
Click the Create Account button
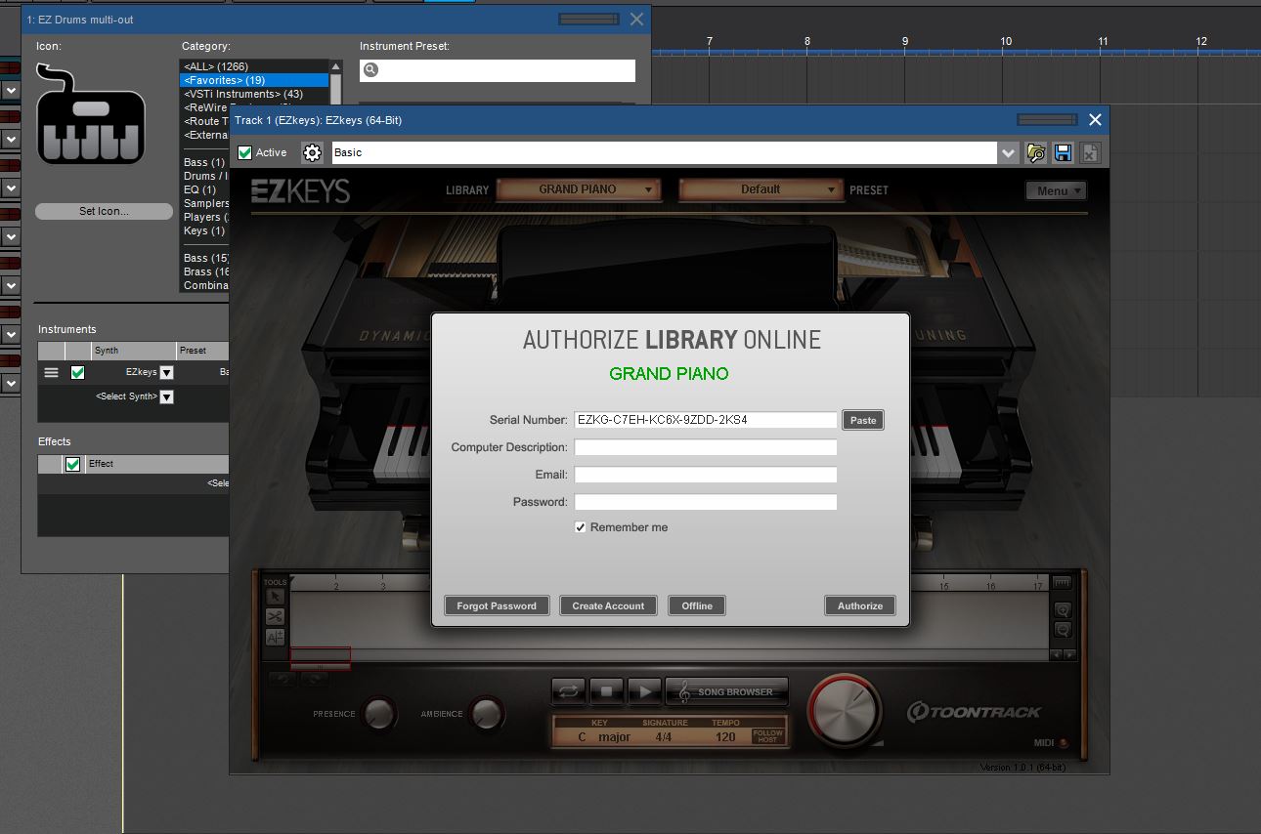pyautogui.click(x=608, y=605)
